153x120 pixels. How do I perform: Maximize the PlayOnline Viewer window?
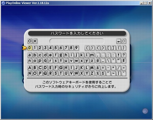click(145, 3)
